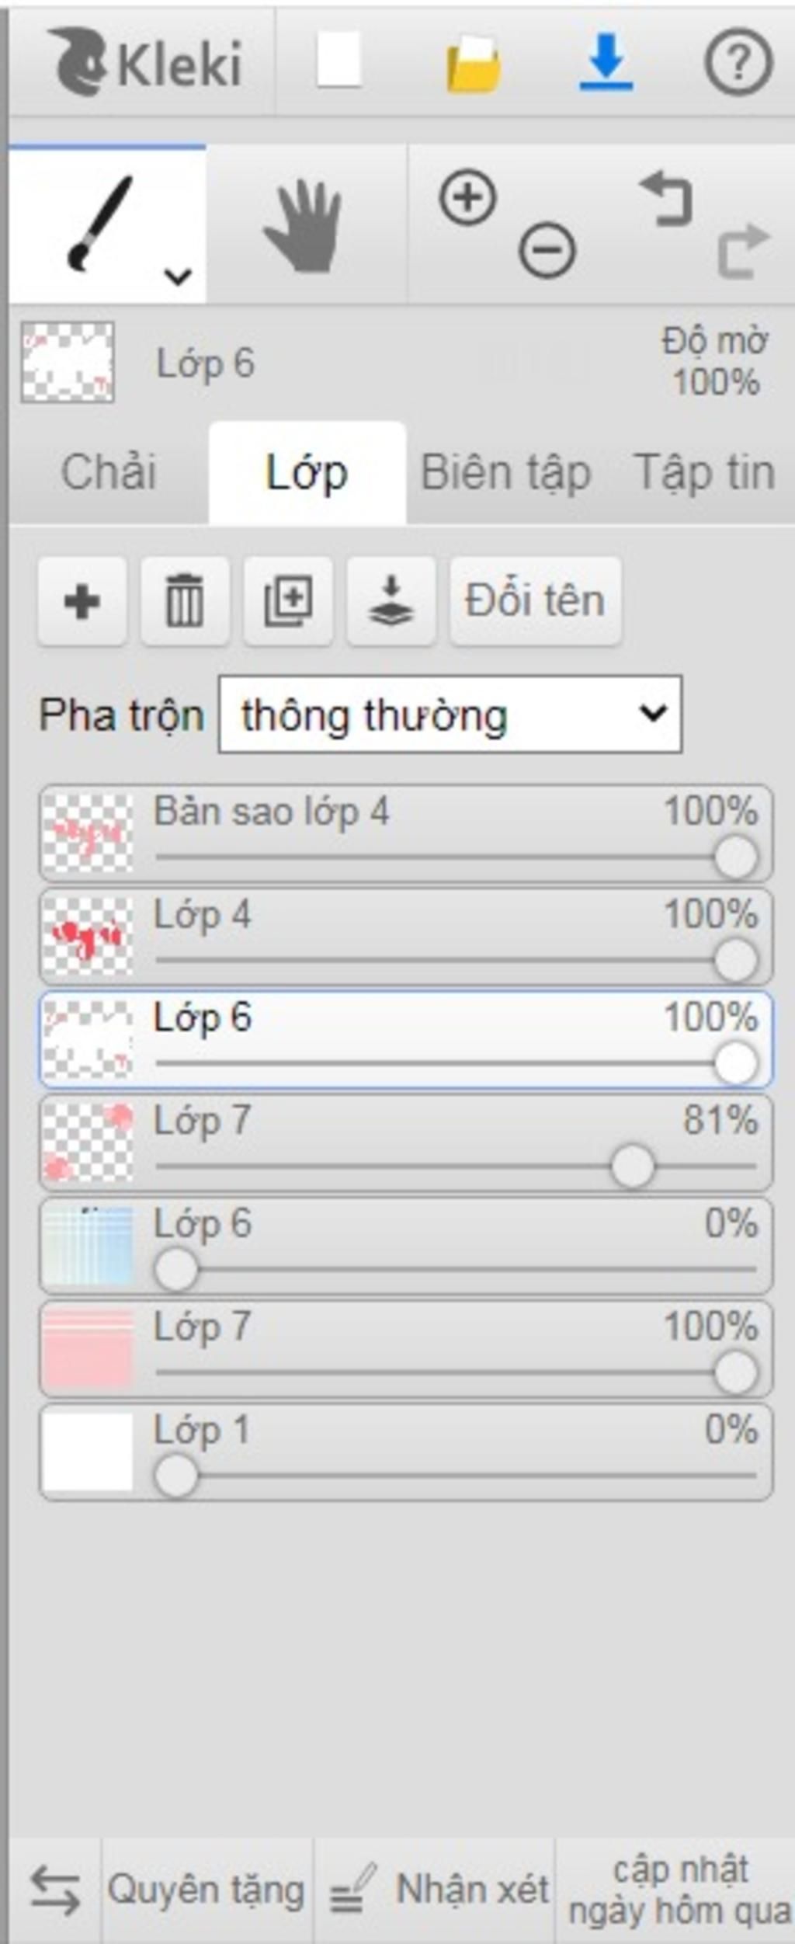795x1944 pixels.
Task: Switch to the Chải tab
Action: [109, 472]
